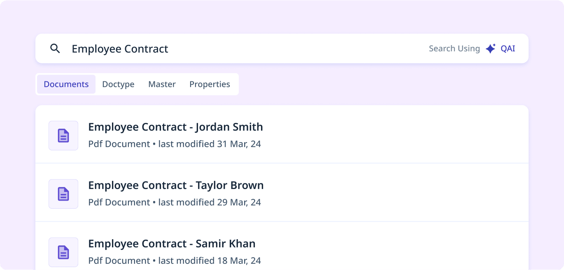Click the last modified 31 Mar, 24 text
Screen dimensions: 564x270
[x=210, y=144]
